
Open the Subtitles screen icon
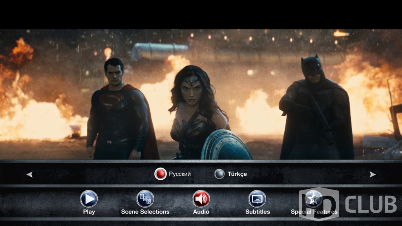tap(257, 199)
